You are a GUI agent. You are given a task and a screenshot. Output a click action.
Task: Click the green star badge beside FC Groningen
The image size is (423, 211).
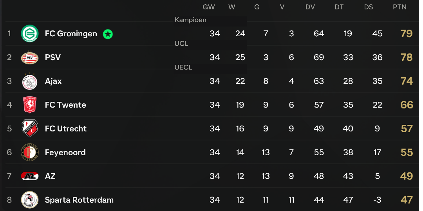coord(108,34)
